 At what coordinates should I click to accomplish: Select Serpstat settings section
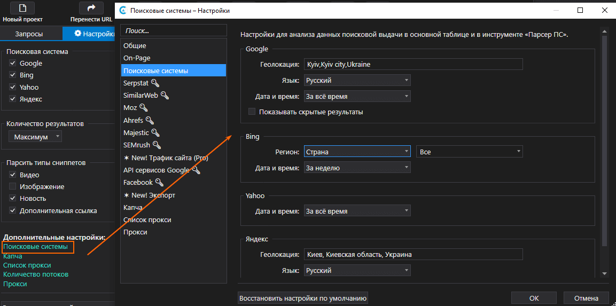(x=174, y=83)
